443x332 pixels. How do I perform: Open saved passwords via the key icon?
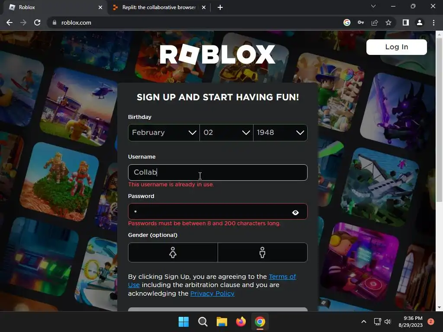pyautogui.click(x=360, y=22)
